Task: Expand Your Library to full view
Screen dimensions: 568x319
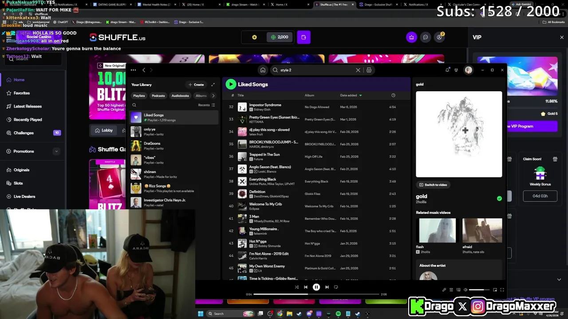Action: [213, 85]
